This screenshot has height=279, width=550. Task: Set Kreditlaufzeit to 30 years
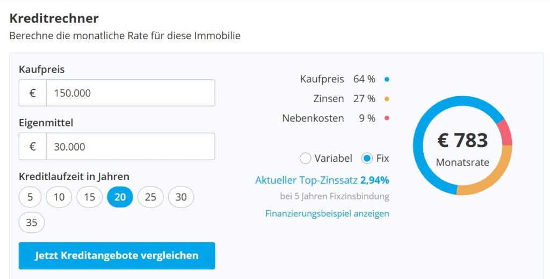[x=181, y=197]
